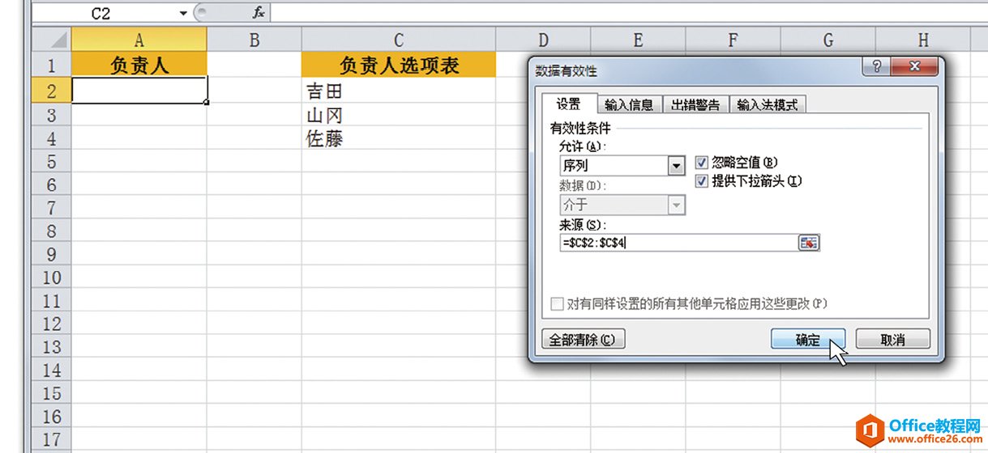Select column B header
Screen dimensions: 988x453
254,40
